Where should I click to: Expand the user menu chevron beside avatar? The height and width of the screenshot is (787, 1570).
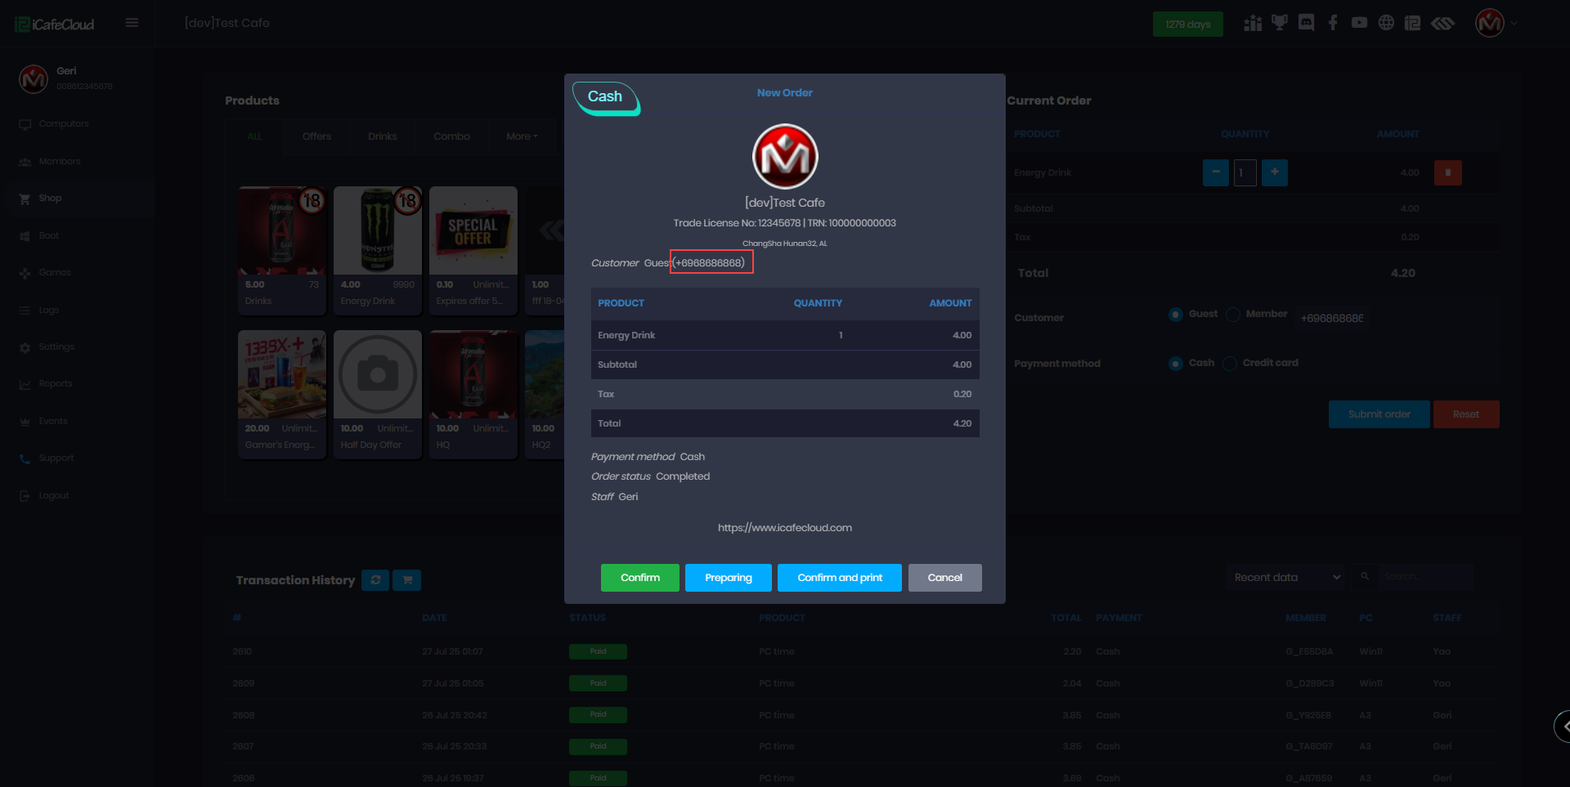click(x=1514, y=24)
